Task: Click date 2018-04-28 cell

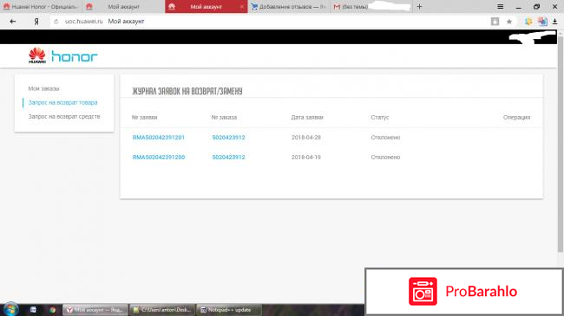Action: 306,137
